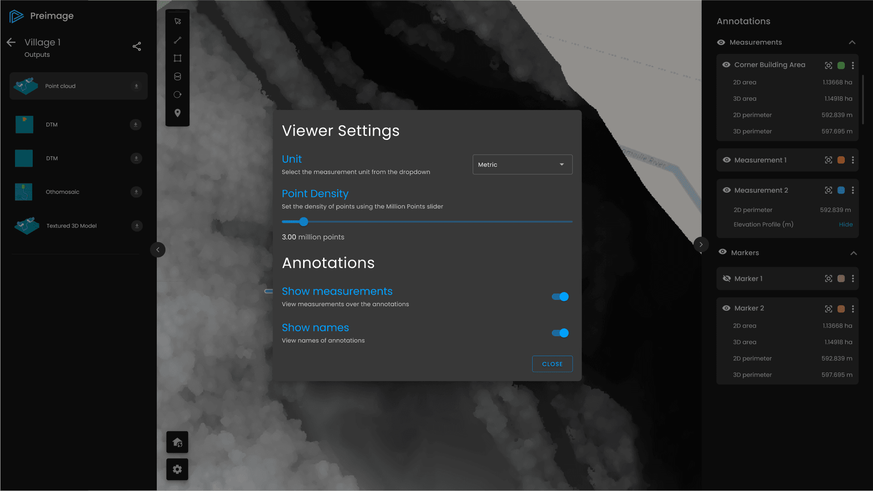
Task: Select the volume cylinder tool
Action: coord(177,77)
